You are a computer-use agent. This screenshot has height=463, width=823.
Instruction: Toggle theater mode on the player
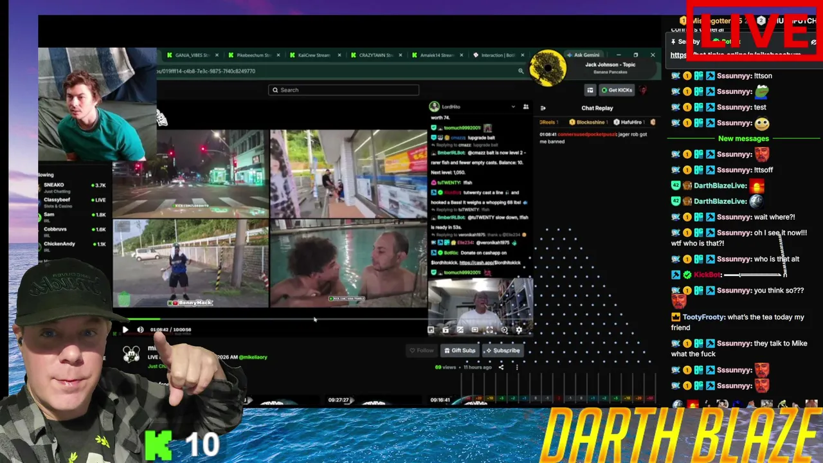(475, 330)
